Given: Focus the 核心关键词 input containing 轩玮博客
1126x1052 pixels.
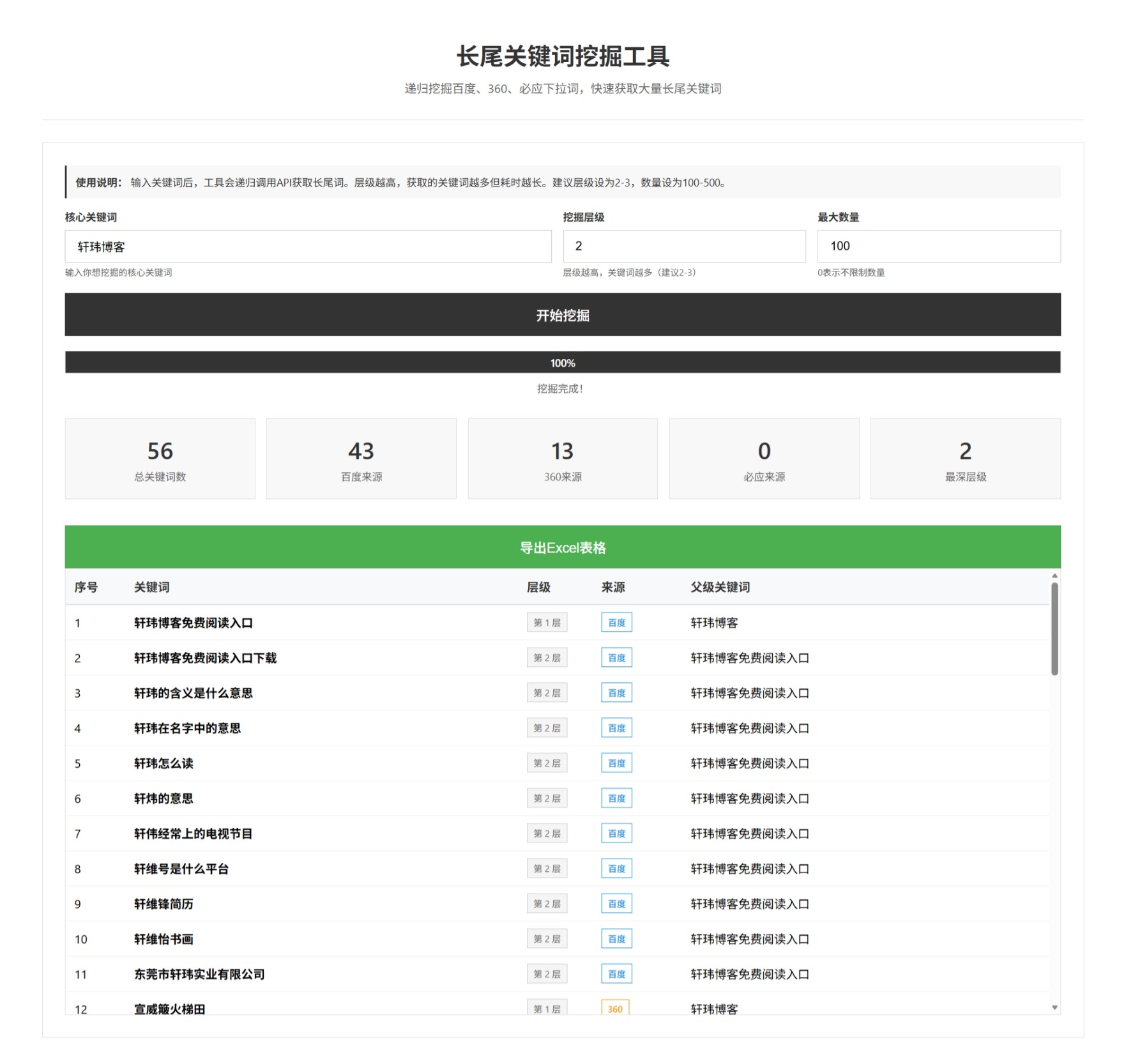Looking at the screenshot, I should (x=308, y=247).
